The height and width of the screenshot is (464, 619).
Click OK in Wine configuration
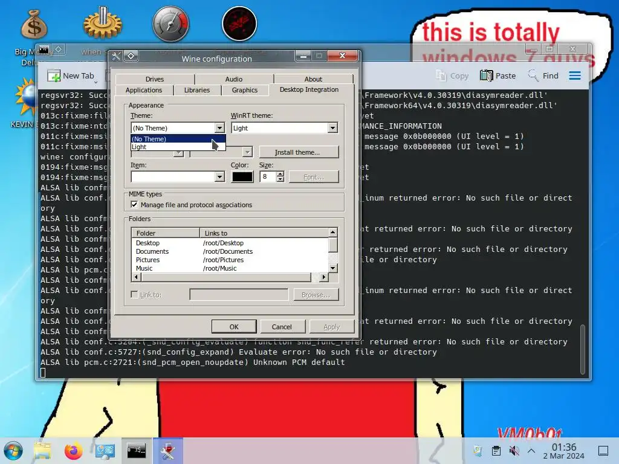tap(234, 327)
